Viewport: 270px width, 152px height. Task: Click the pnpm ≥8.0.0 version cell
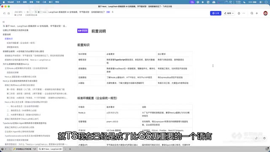123,123
